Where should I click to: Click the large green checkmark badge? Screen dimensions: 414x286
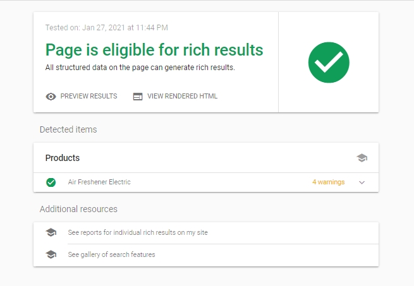[329, 63]
